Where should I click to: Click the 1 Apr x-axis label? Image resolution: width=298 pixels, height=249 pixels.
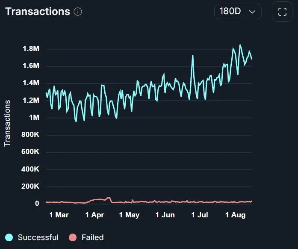click(x=94, y=215)
